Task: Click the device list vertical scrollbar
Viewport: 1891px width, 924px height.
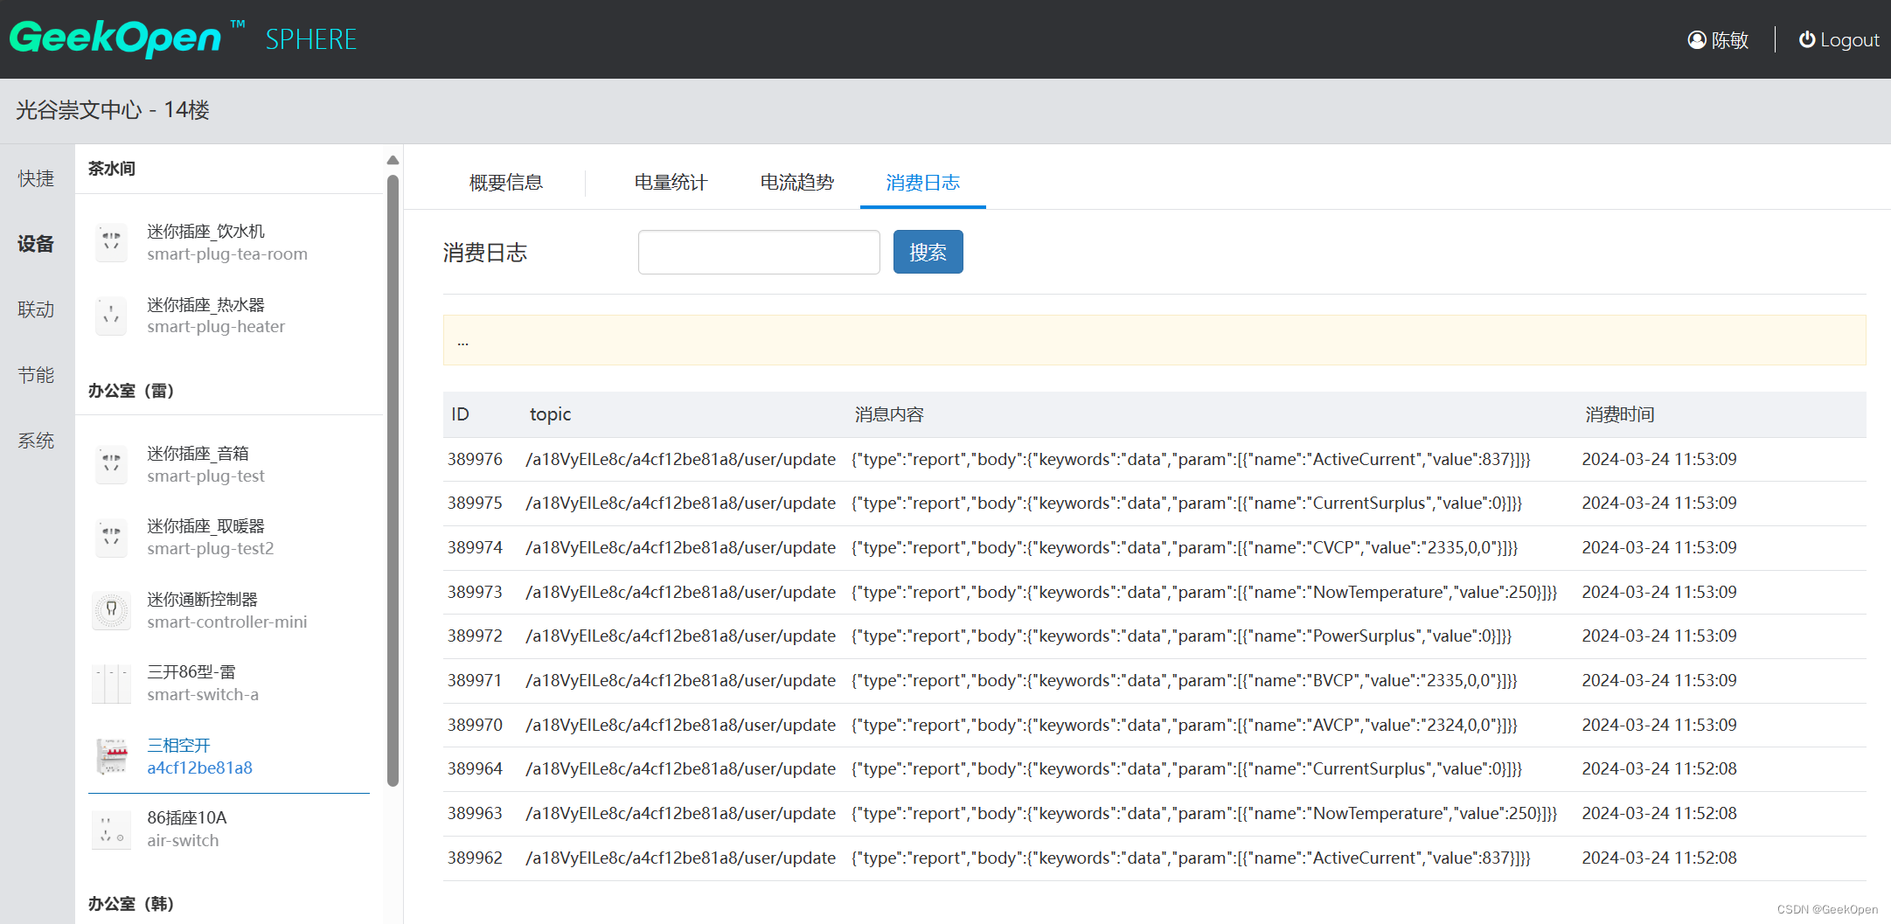Action: coord(393,481)
